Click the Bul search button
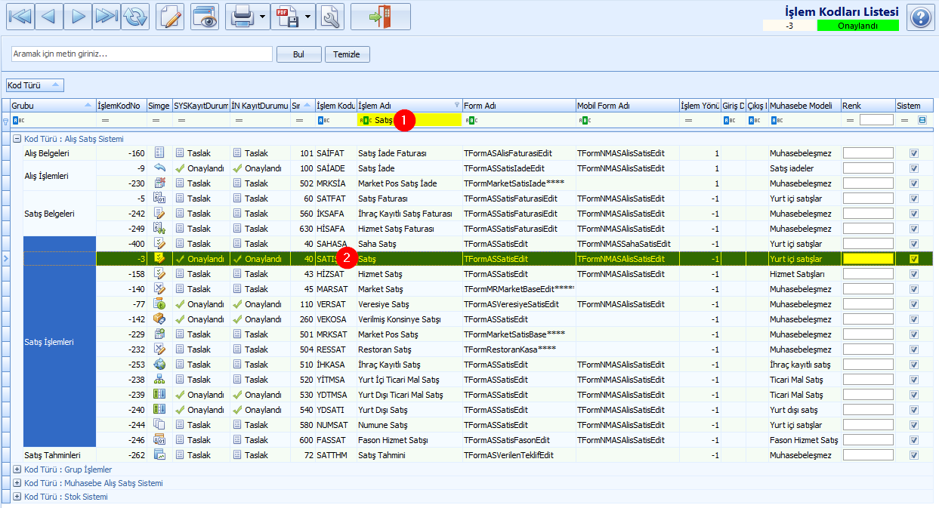 pos(298,54)
